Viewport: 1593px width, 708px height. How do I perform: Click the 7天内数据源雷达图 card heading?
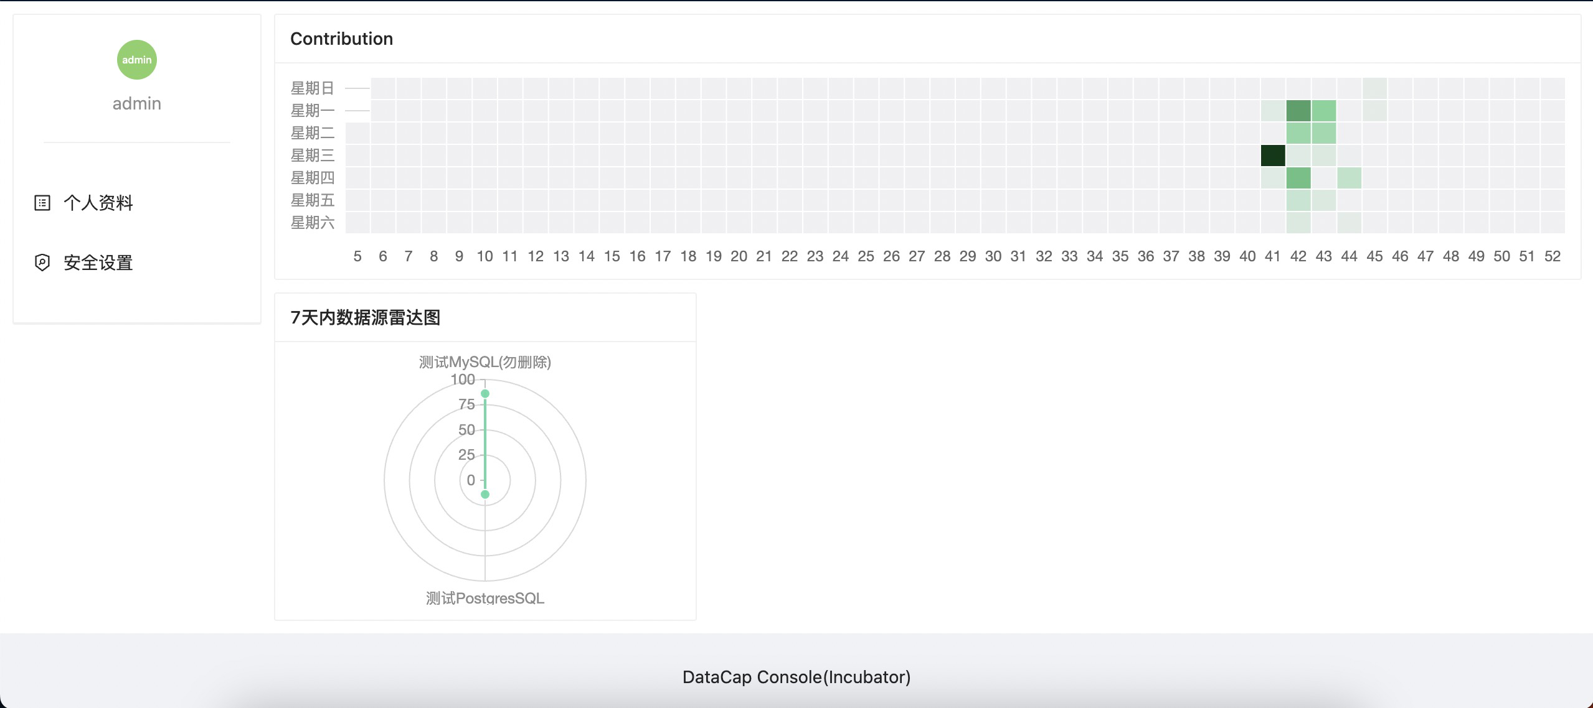(365, 317)
